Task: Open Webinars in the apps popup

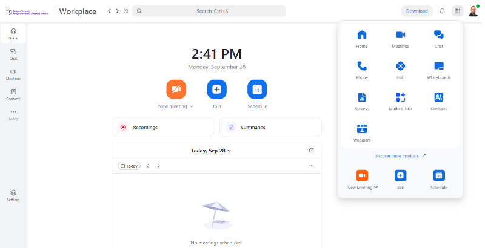Action: tap(362, 132)
